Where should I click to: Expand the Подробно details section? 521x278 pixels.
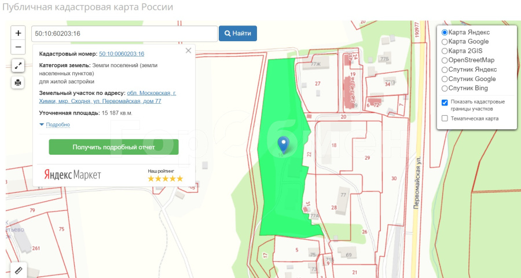[x=55, y=125]
